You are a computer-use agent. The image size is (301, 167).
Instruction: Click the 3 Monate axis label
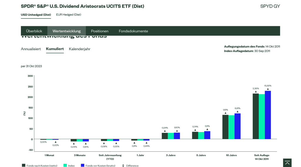pyautogui.click(x=80, y=155)
